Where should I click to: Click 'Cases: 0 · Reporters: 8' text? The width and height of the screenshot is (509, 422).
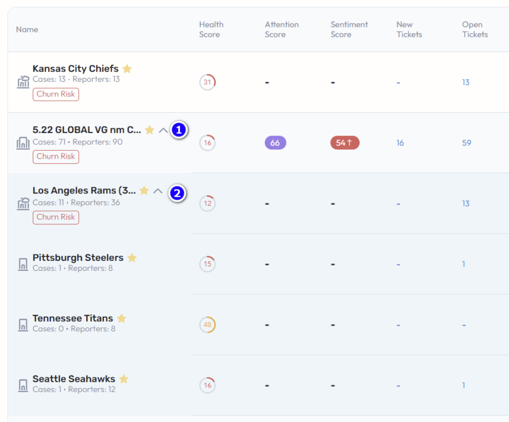click(74, 329)
